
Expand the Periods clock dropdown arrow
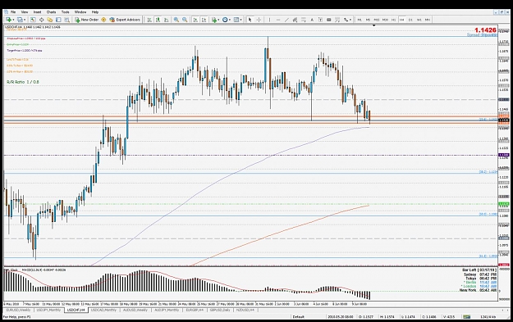coord(230,20)
